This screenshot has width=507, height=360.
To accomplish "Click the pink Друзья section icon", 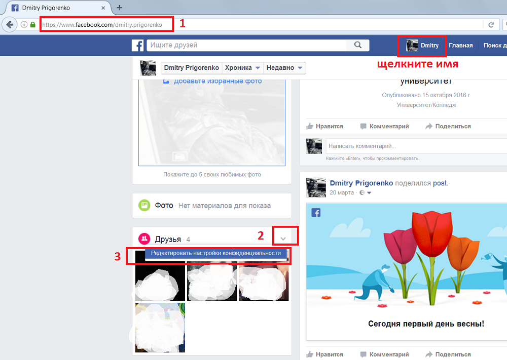I will tap(144, 239).
